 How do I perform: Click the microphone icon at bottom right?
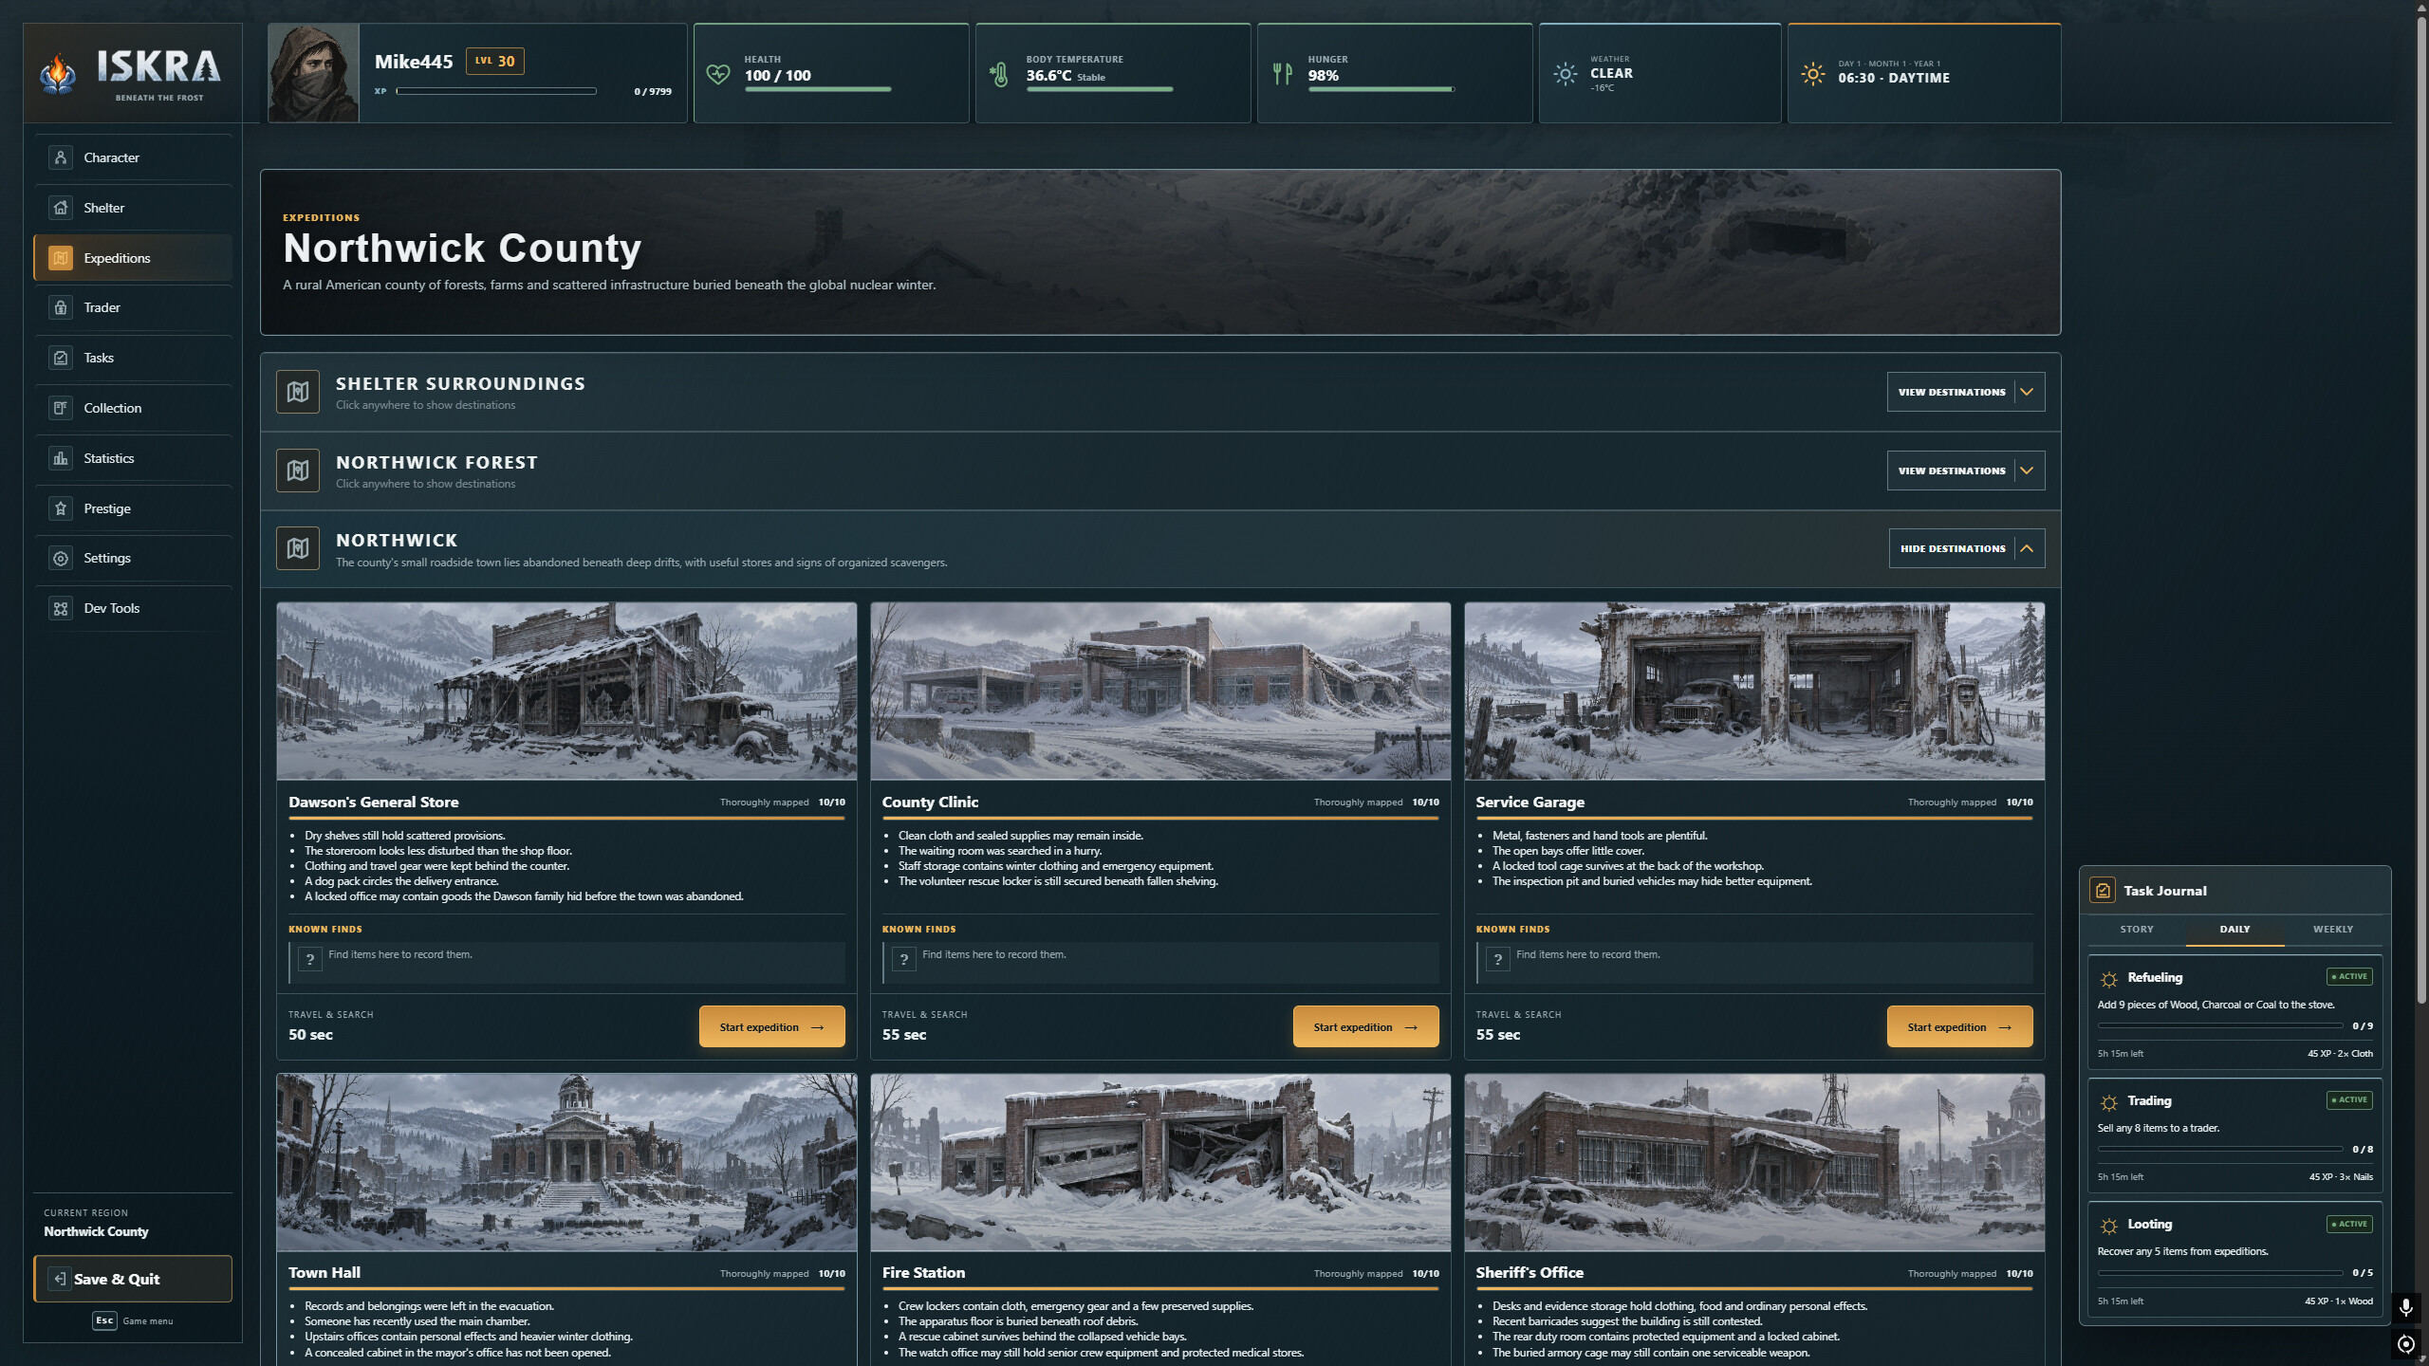click(2405, 1308)
